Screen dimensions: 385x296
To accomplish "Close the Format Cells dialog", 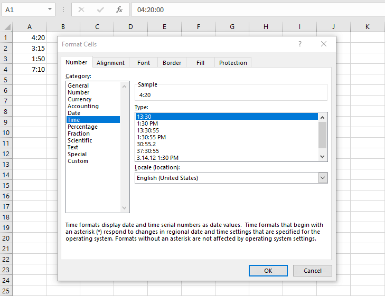I will pos(324,44).
